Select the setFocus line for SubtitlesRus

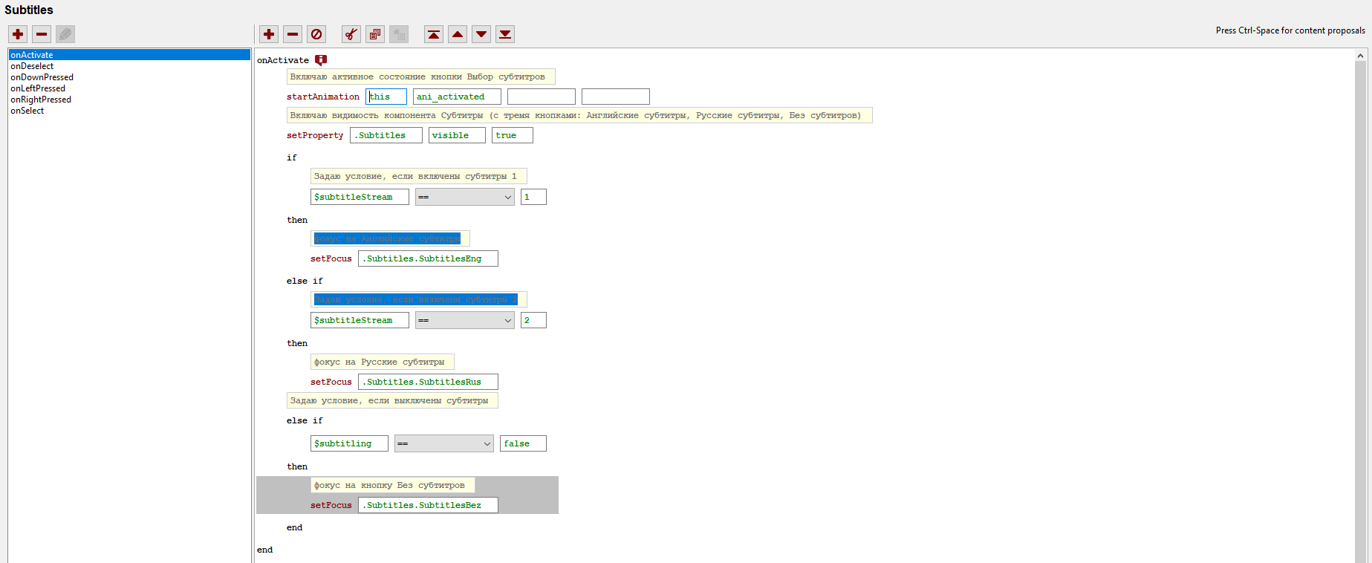click(331, 382)
